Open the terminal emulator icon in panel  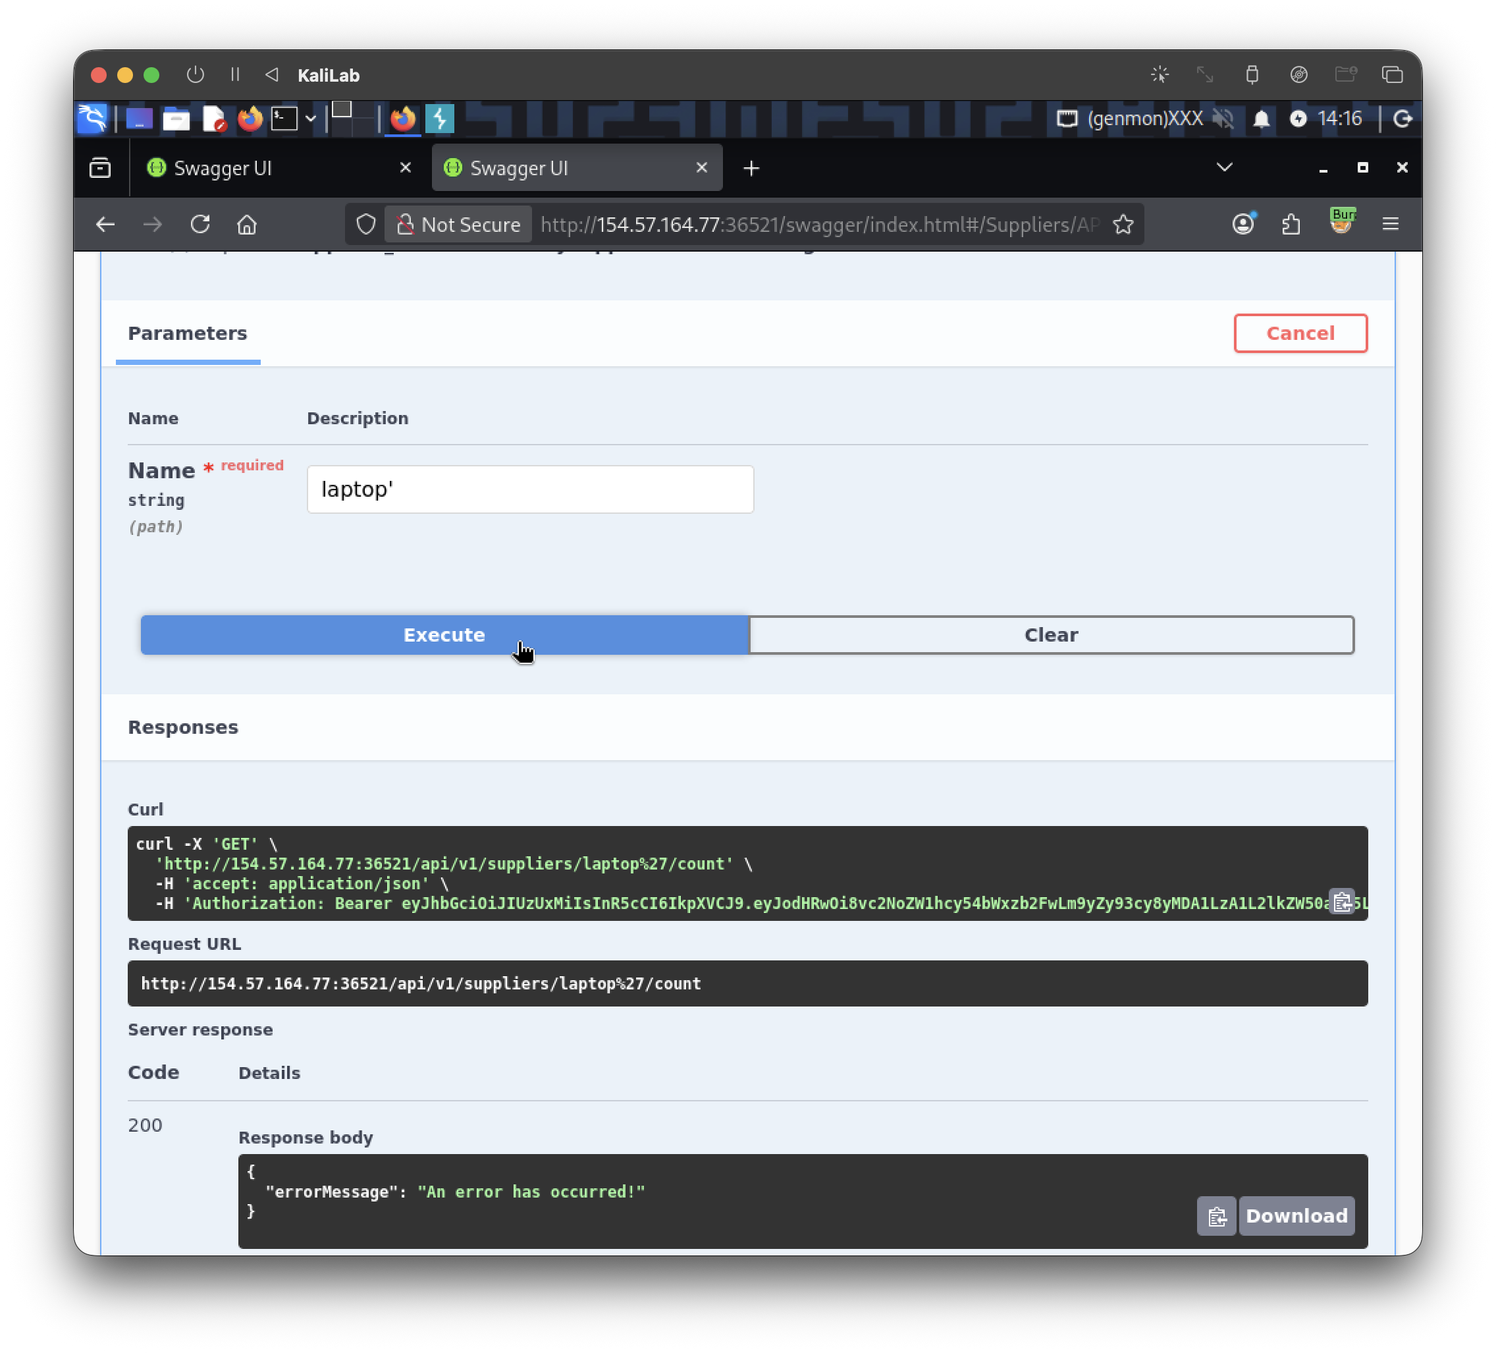(x=284, y=119)
